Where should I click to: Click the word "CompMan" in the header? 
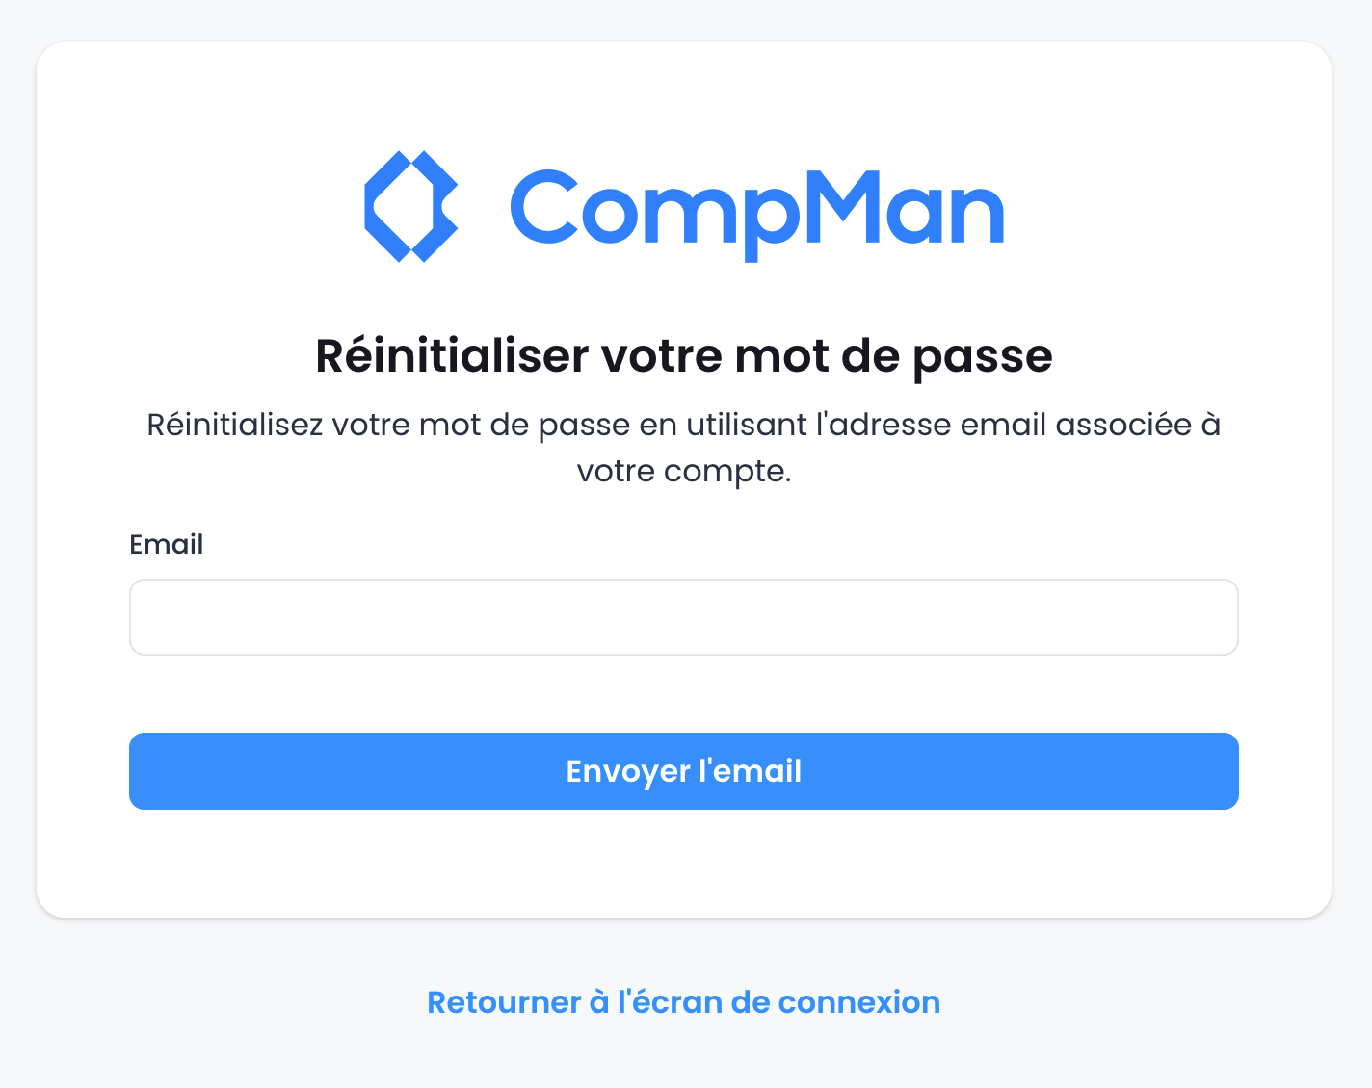pos(756,210)
